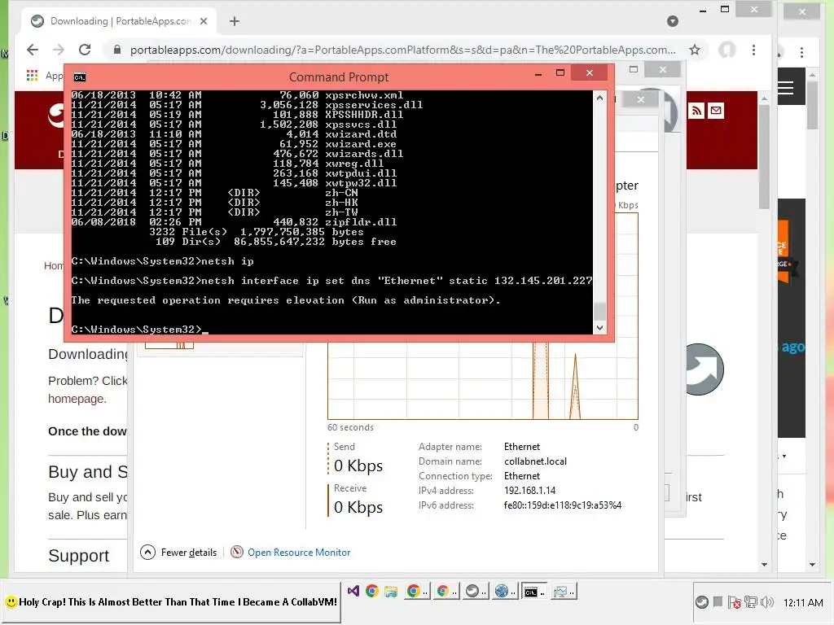This screenshot has width=834, height=625.
Task: Click the Adapter name value Ethernet
Action: click(522, 447)
